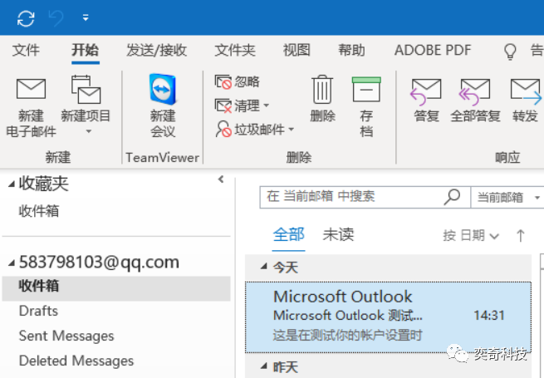Image resolution: width=544 pixels, height=378 pixels.
Task: Select 收件箱 under 收藏夹
Action: (39, 211)
